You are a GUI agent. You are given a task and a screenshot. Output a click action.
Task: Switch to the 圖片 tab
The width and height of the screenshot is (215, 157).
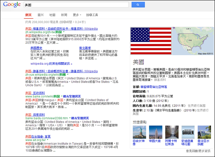pyautogui.click(x=40, y=15)
